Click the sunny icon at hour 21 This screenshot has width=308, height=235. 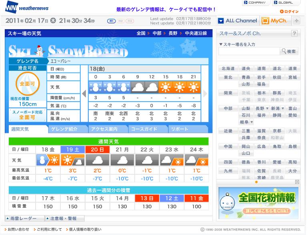[x=194, y=87]
